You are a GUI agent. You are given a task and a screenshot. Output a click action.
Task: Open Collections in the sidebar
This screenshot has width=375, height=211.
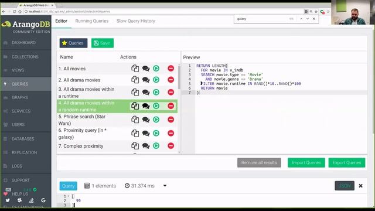click(x=26, y=57)
